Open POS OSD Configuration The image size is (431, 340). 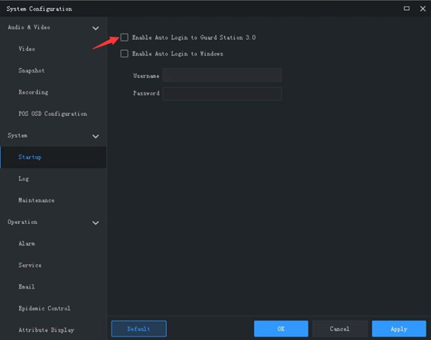coord(52,114)
